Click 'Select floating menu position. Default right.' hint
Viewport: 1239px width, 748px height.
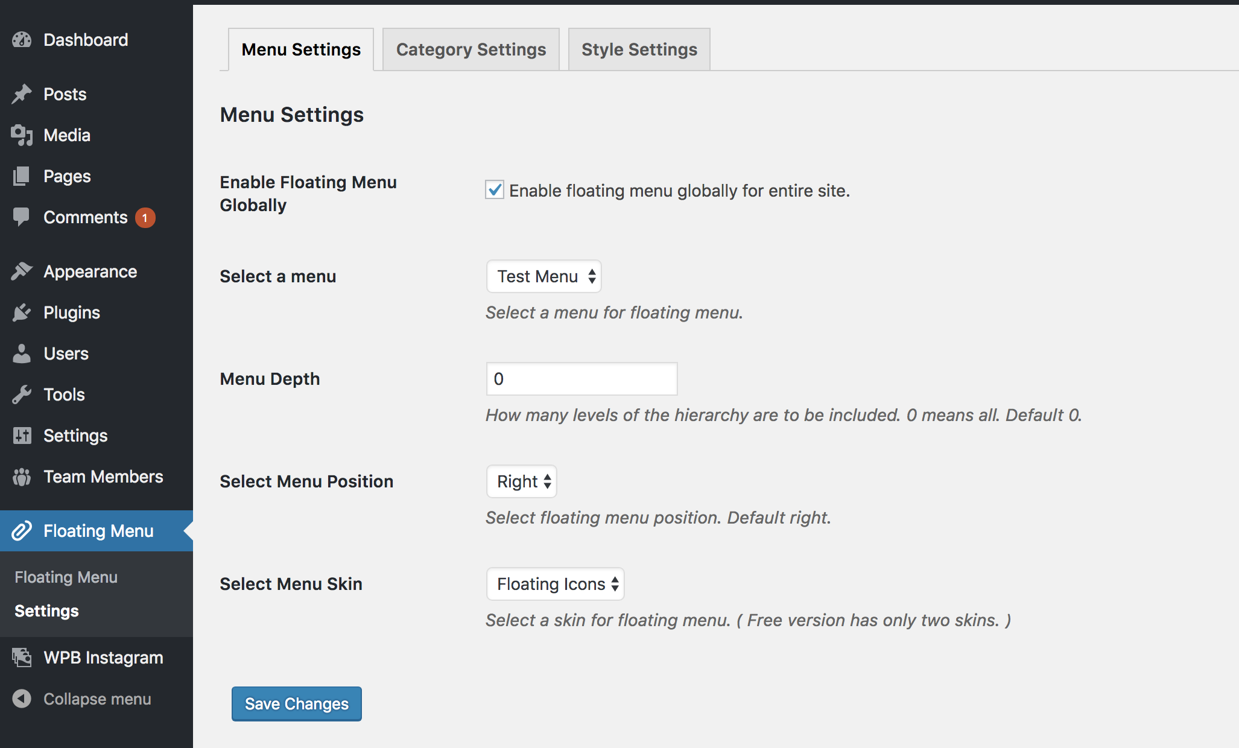coord(658,518)
